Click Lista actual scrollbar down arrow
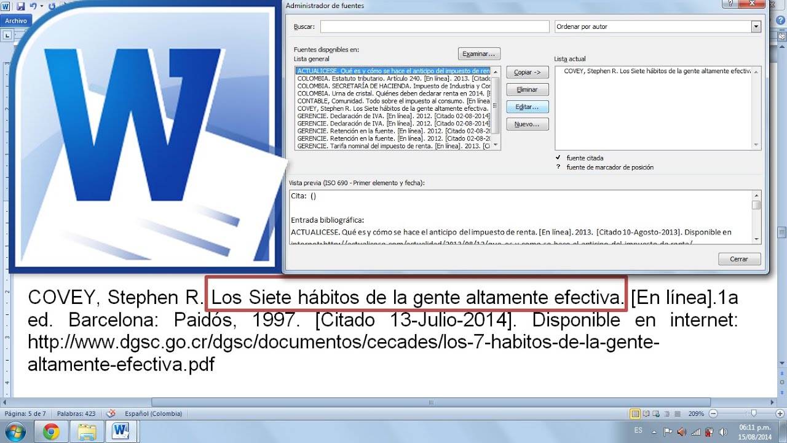Screen dimensions: 787x443 pos(756,145)
